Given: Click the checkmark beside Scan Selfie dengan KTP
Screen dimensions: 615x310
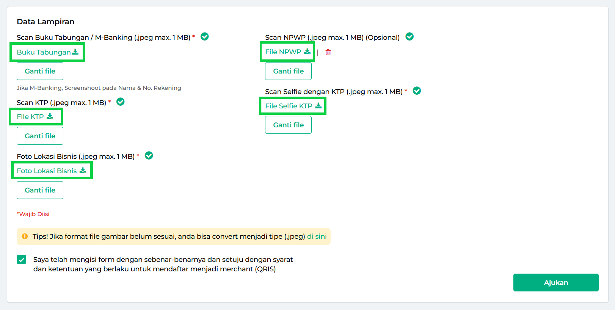Looking at the screenshot, I should pos(417,91).
